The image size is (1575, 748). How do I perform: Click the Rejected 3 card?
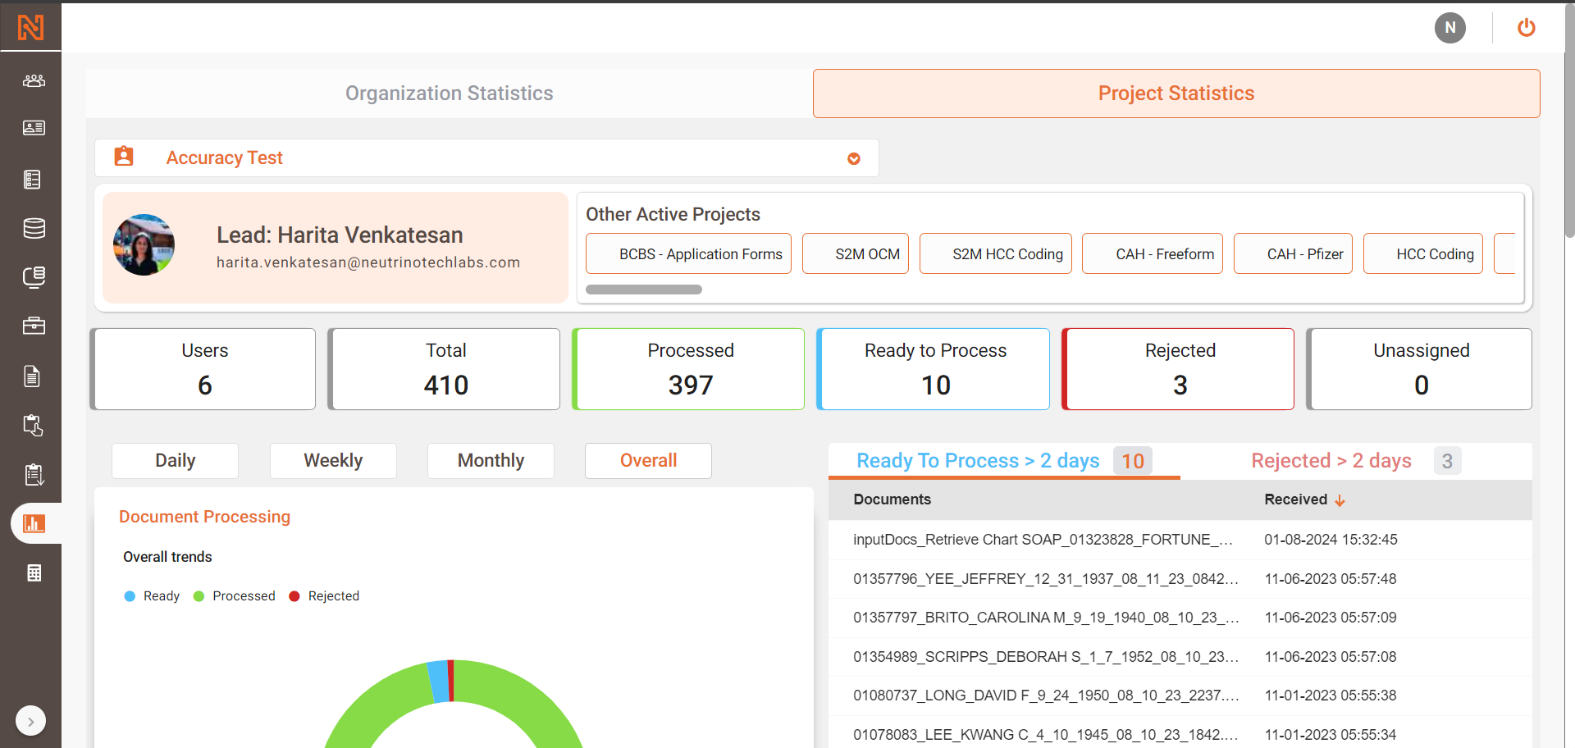coord(1178,369)
